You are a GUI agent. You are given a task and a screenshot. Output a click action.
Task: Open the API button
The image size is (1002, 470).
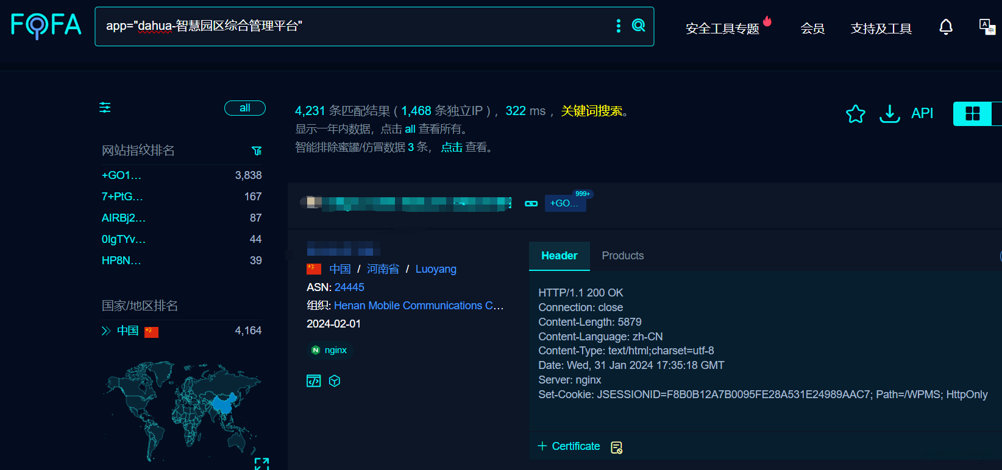tap(922, 113)
